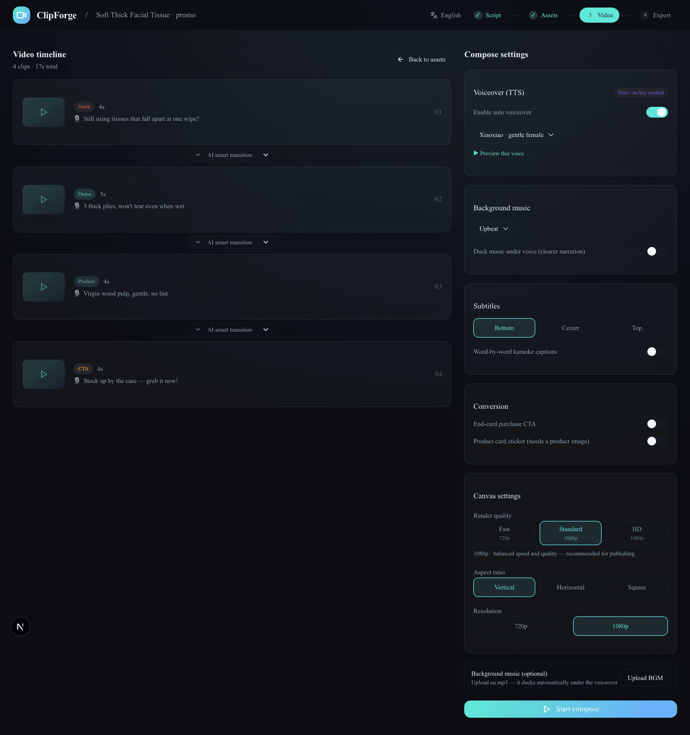Click the Demo clip's 5s duration
The image size is (690, 735).
click(x=103, y=194)
